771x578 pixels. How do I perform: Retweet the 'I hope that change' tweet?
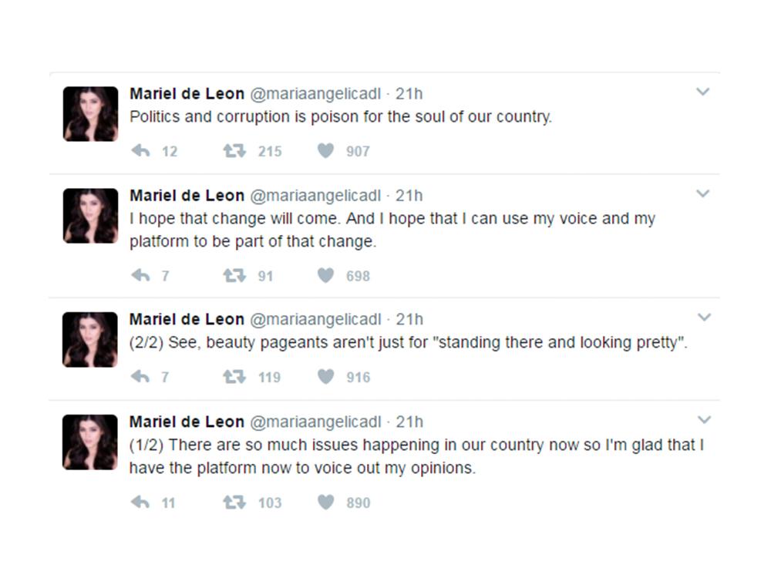[x=234, y=275]
